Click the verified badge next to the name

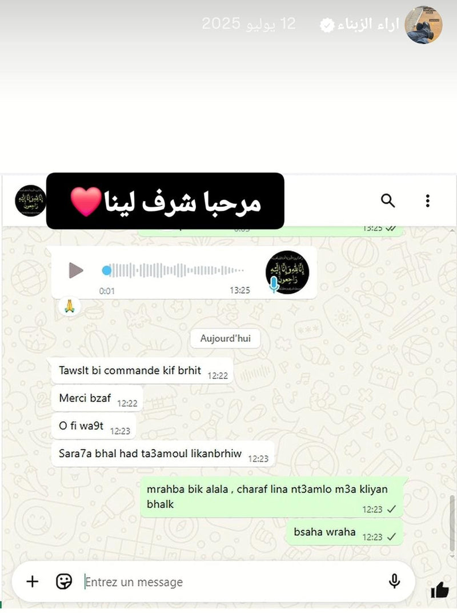[327, 25]
